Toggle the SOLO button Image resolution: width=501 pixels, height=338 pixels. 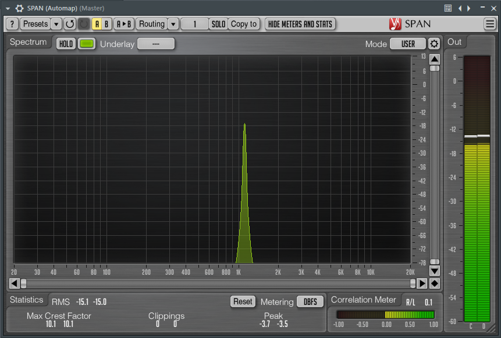218,24
